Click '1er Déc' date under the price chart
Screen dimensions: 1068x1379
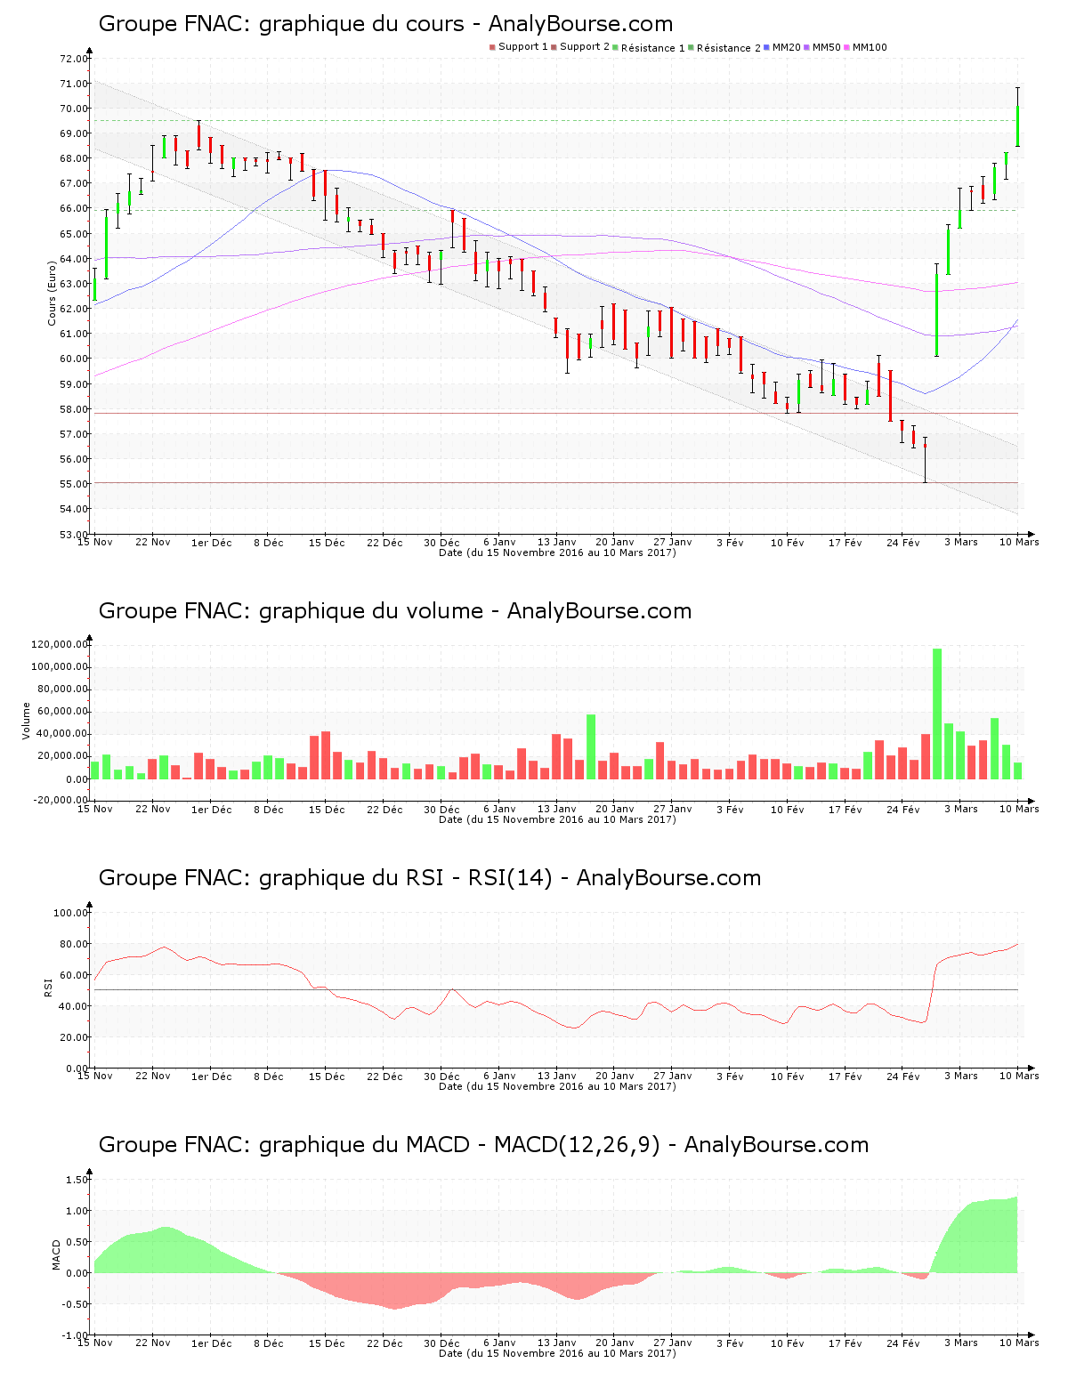[x=212, y=542]
